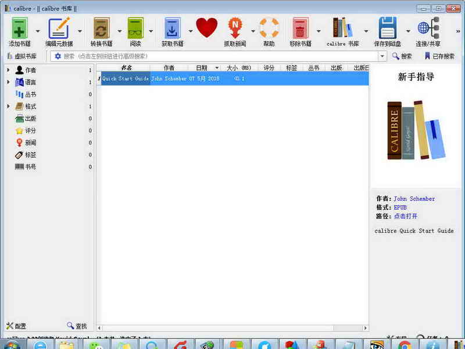Click the Windows Start button
This screenshot has width=465, height=349.
(x=12, y=344)
